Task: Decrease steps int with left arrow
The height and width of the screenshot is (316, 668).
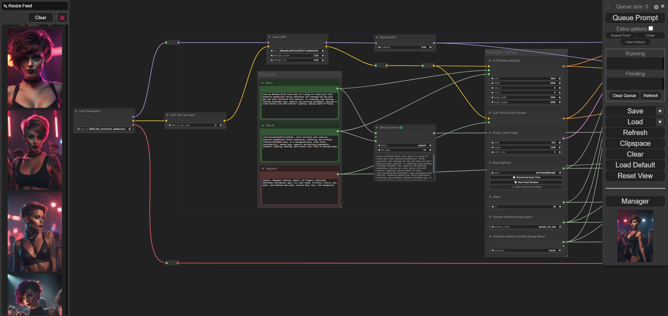Action: pyautogui.click(x=492, y=207)
